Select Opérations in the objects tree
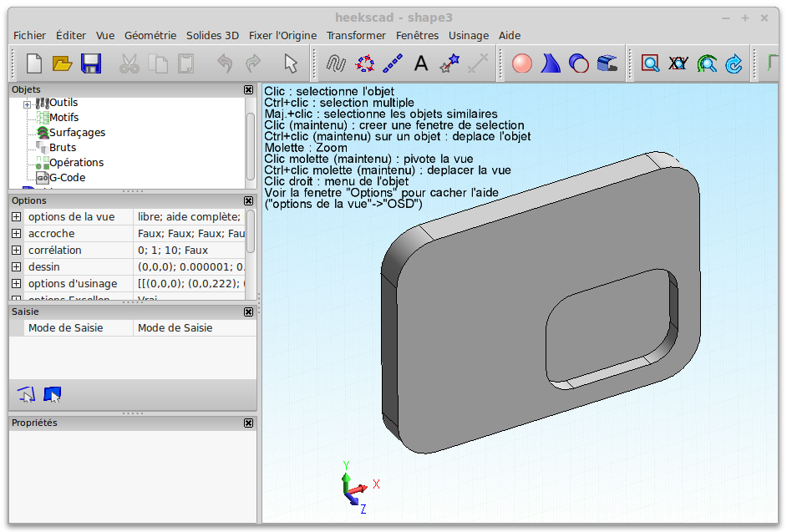This screenshot has width=787, height=532. [76, 163]
